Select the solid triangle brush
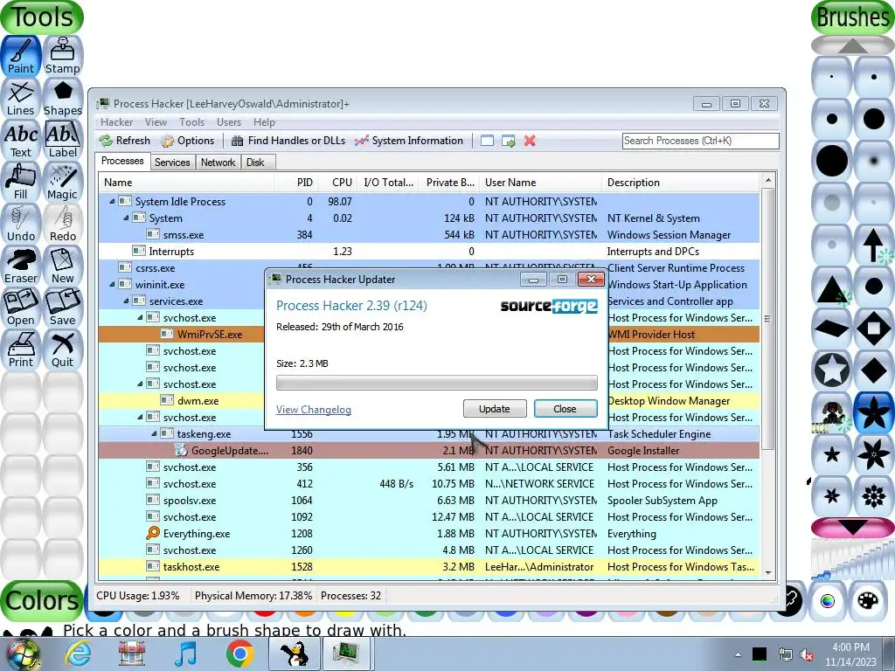 coord(832,287)
